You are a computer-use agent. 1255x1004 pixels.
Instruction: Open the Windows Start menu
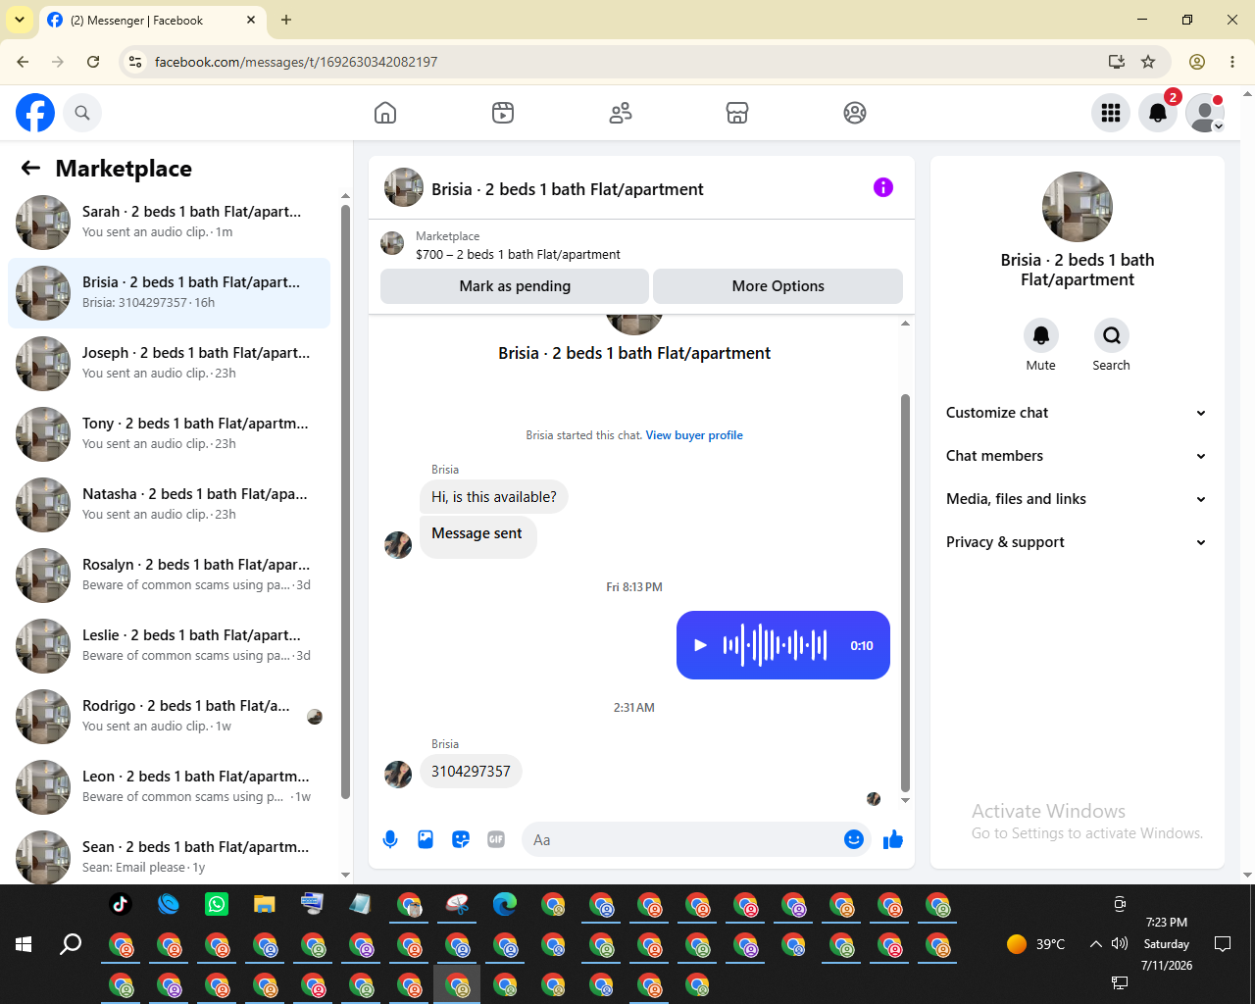24,944
